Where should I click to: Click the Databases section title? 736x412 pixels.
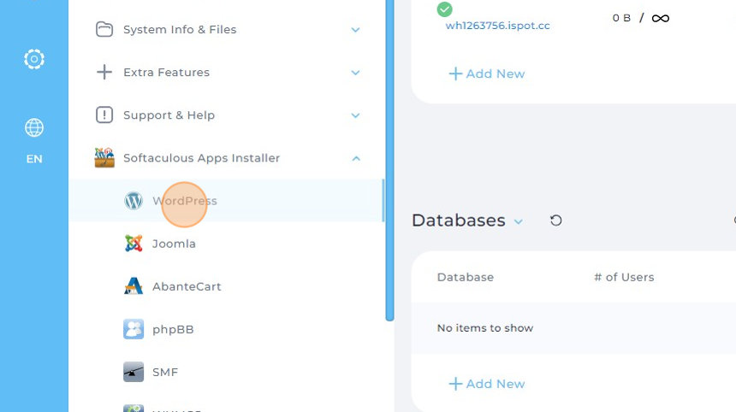[459, 221]
